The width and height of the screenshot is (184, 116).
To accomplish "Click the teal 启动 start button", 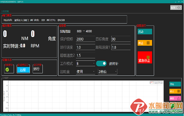I will click(x=145, y=32).
